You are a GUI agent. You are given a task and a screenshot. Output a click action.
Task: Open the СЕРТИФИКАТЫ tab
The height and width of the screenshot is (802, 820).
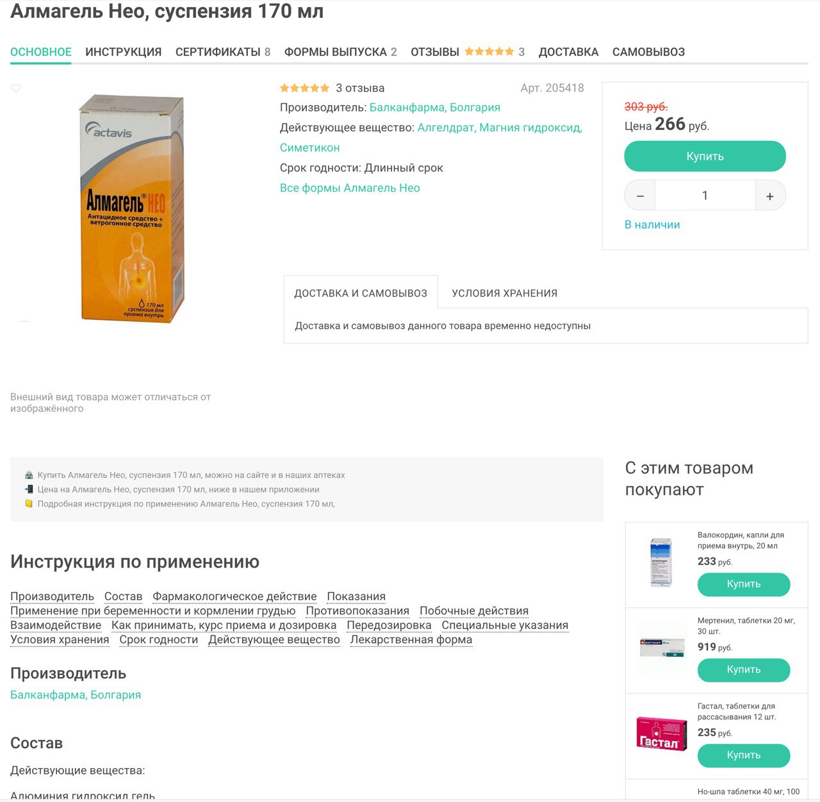(x=223, y=52)
